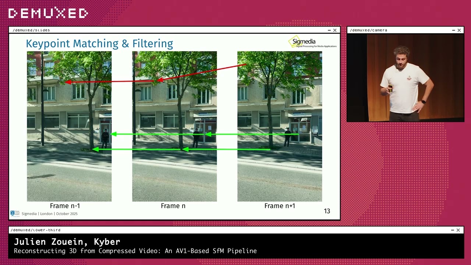Select the Frame n-1 image
The height and width of the screenshot is (265, 471).
pyautogui.click(x=69, y=126)
